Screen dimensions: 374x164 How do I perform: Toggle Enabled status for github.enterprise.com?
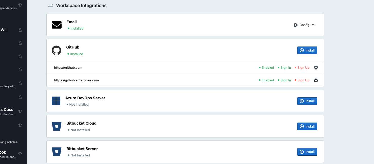click(x=266, y=80)
